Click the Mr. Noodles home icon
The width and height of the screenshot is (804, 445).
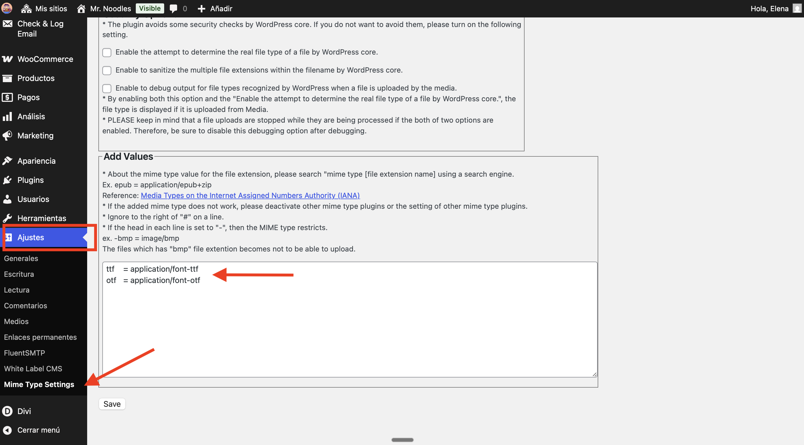click(x=81, y=8)
